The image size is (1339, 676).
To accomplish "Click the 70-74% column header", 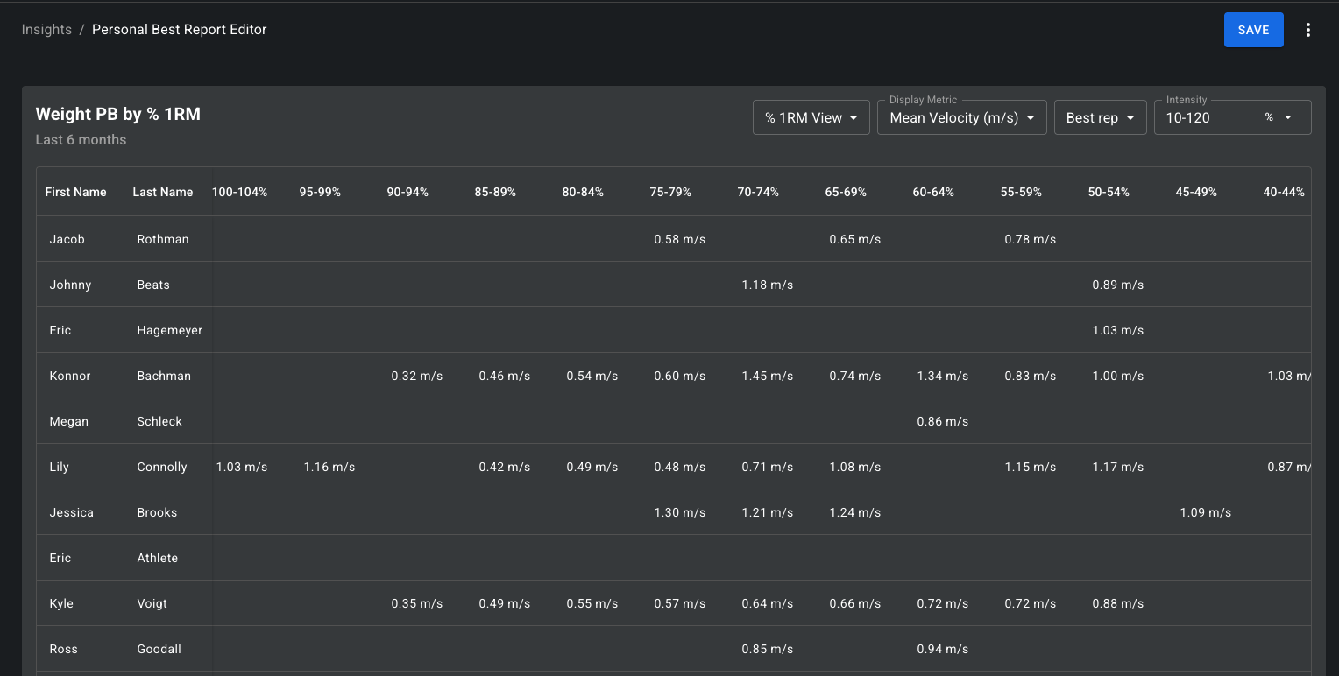I will [x=758, y=192].
